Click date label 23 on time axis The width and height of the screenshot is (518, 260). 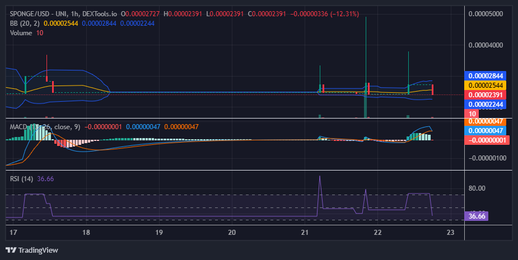click(x=451, y=233)
